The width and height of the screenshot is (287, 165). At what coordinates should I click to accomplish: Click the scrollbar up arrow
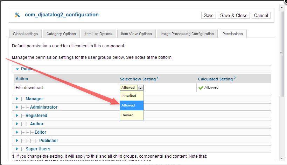(281, 8)
